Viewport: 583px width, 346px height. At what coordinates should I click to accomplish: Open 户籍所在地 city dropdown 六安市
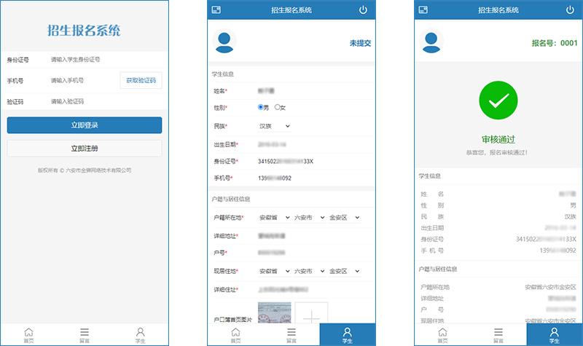tap(308, 217)
